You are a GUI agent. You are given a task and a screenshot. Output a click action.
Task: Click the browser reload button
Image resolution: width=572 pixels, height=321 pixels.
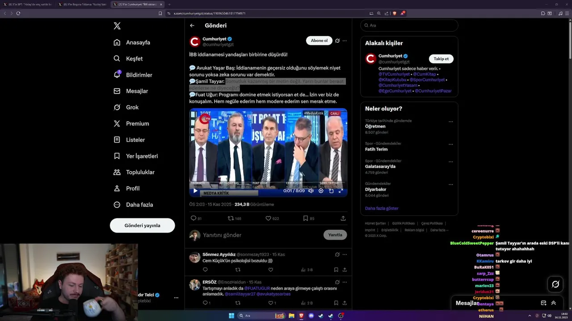(x=18, y=13)
